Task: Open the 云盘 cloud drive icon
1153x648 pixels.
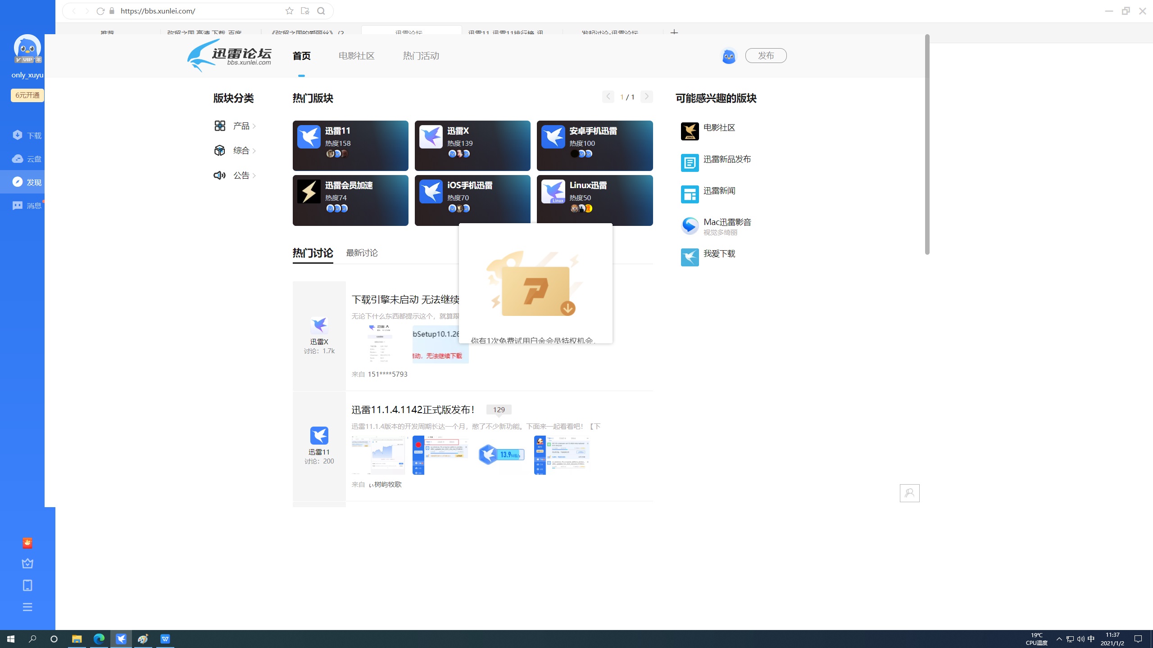Action: coord(18,159)
